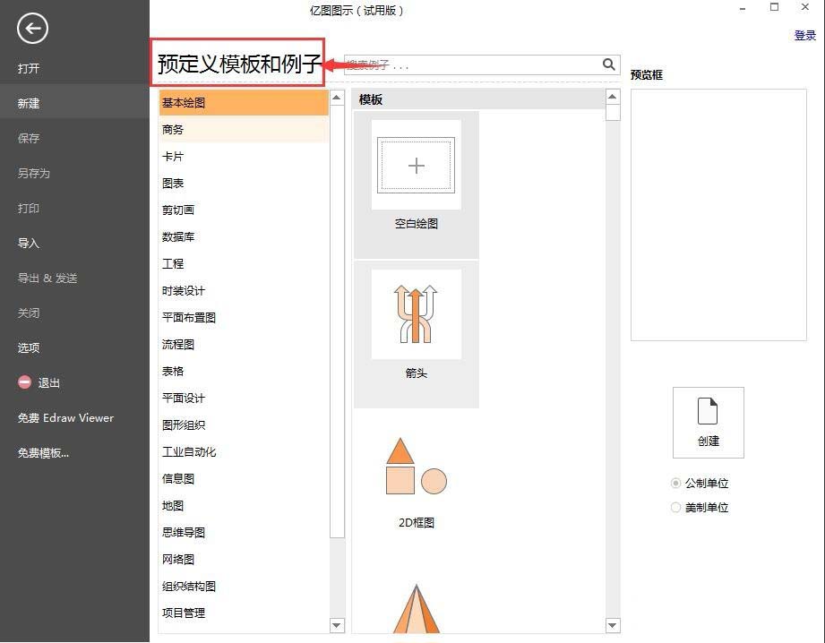The width and height of the screenshot is (825, 643).
Task: Click 打印 in the sidebar
Action: click(x=29, y=209)
